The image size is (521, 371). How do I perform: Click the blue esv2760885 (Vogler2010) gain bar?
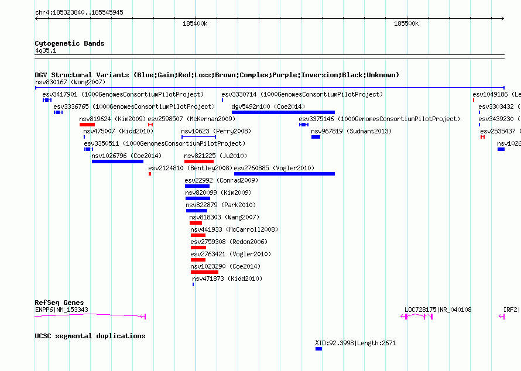[x=285, y=174]
